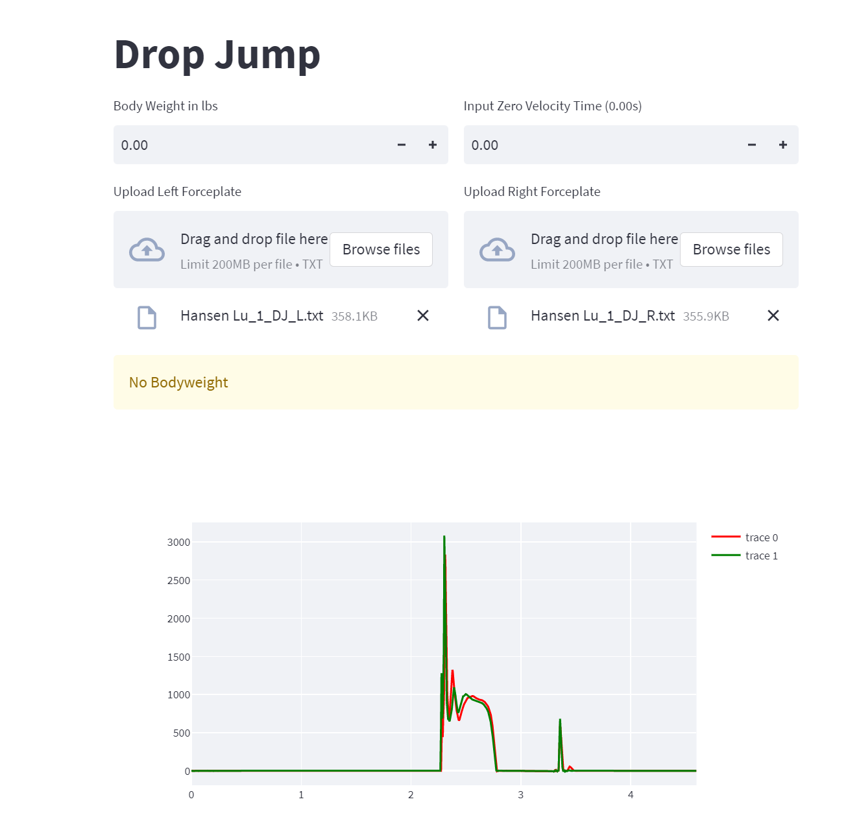
Task: Click Right Forceplate cloud upload icon
Action: pos(498,249)
